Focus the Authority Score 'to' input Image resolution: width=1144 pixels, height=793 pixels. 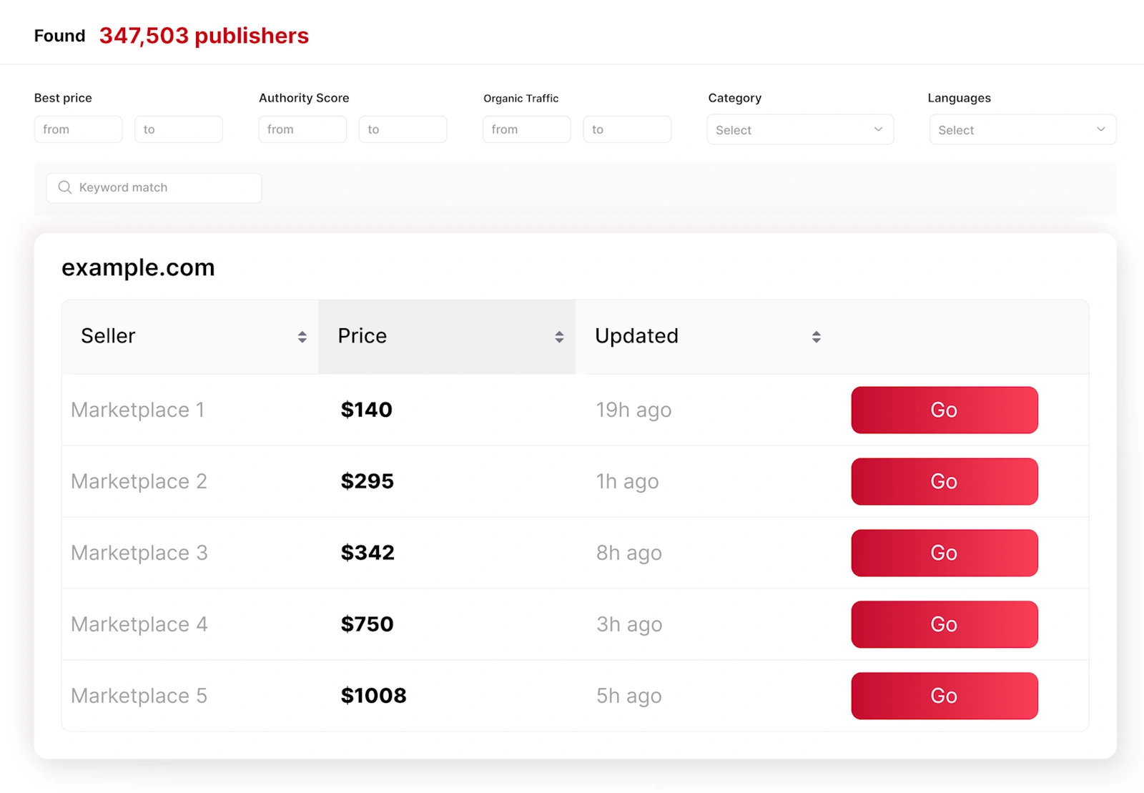click(x=403, y=129)
